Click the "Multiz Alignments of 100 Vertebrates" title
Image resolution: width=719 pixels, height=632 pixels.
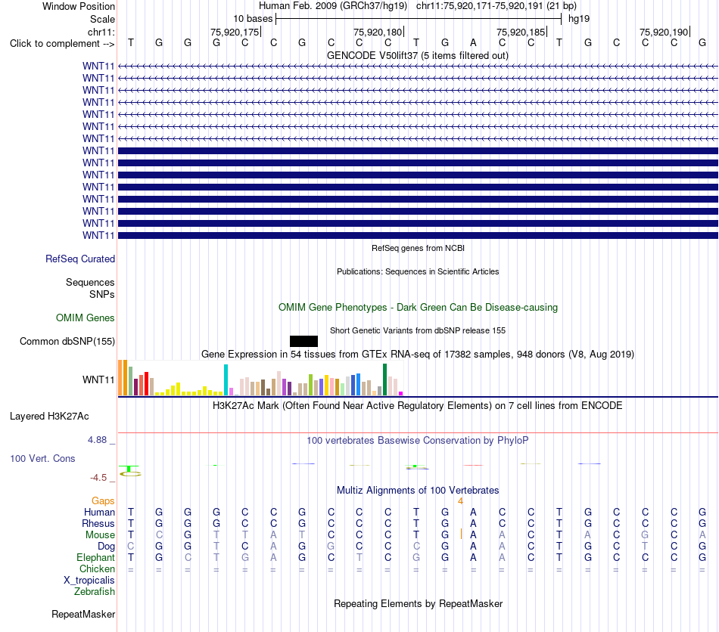click(x=418, y=491)
